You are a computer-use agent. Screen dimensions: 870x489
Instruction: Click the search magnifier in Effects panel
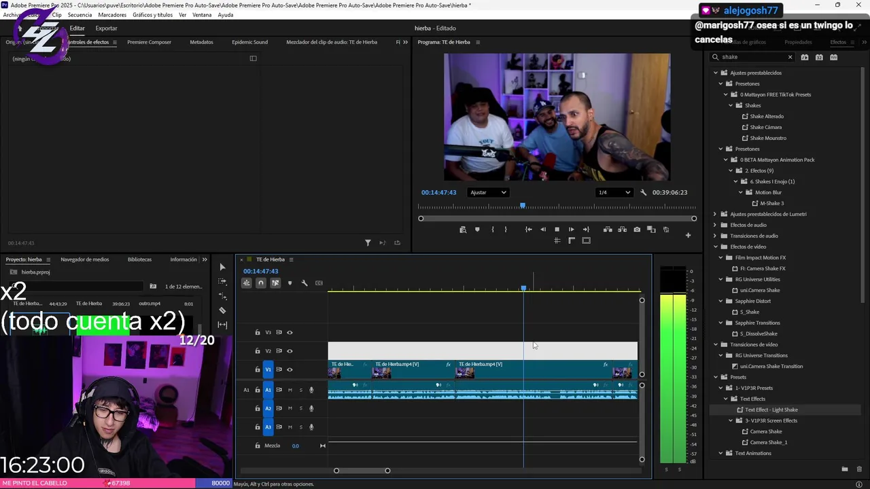[715, 57]
